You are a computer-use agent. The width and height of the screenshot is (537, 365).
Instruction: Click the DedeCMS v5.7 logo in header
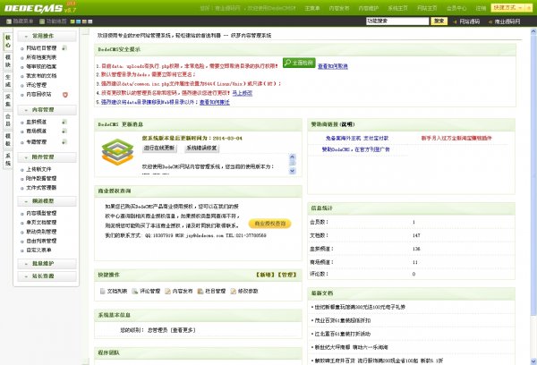(40, 7)
